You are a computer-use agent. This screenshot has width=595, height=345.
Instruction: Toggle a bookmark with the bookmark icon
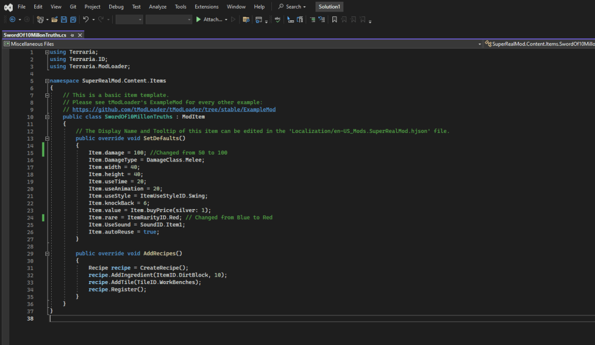tap(334, 20)
